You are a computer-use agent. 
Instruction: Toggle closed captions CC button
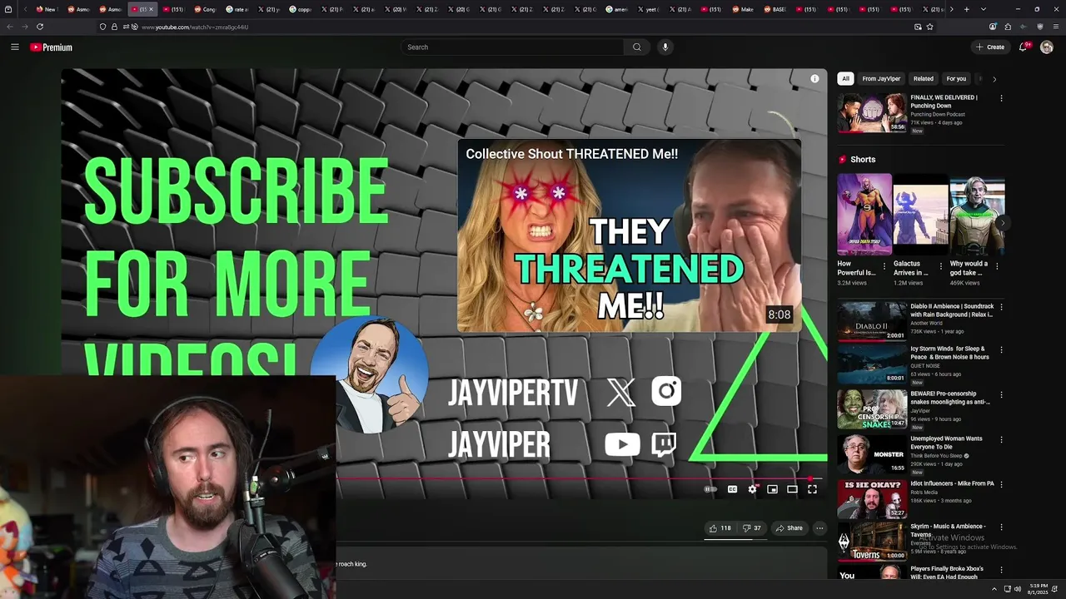pyautogui.click(x=732, y=489)
